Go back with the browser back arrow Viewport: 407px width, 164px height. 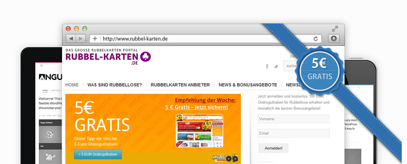click(71, 39)
